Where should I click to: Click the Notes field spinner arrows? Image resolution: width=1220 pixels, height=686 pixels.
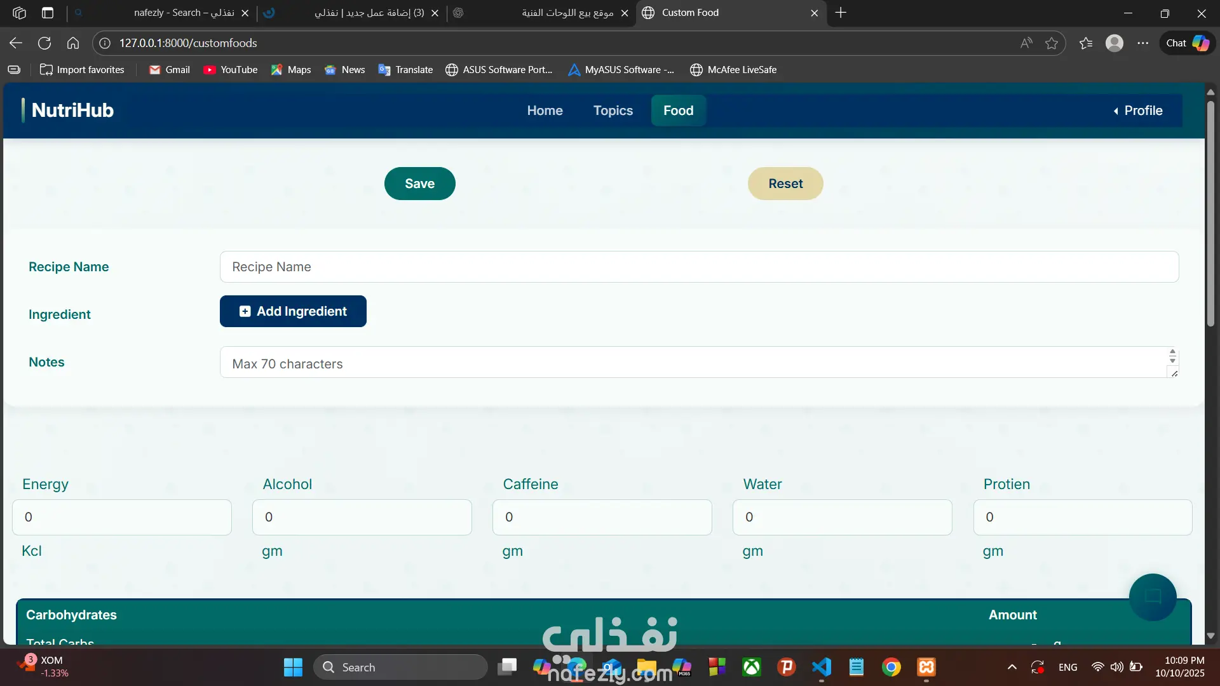coord(1172,356)
